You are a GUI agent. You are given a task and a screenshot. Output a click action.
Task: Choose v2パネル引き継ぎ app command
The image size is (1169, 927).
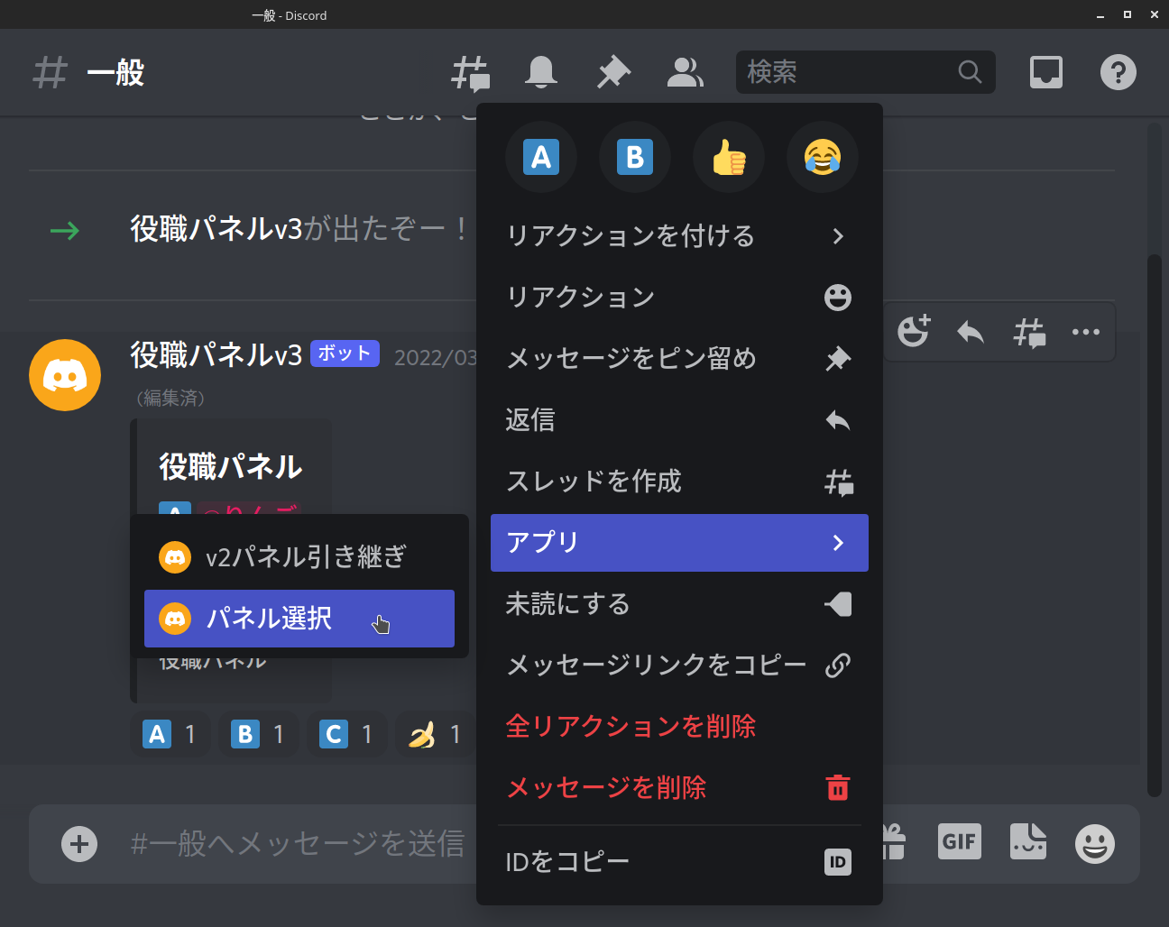(x=299, y=557)
